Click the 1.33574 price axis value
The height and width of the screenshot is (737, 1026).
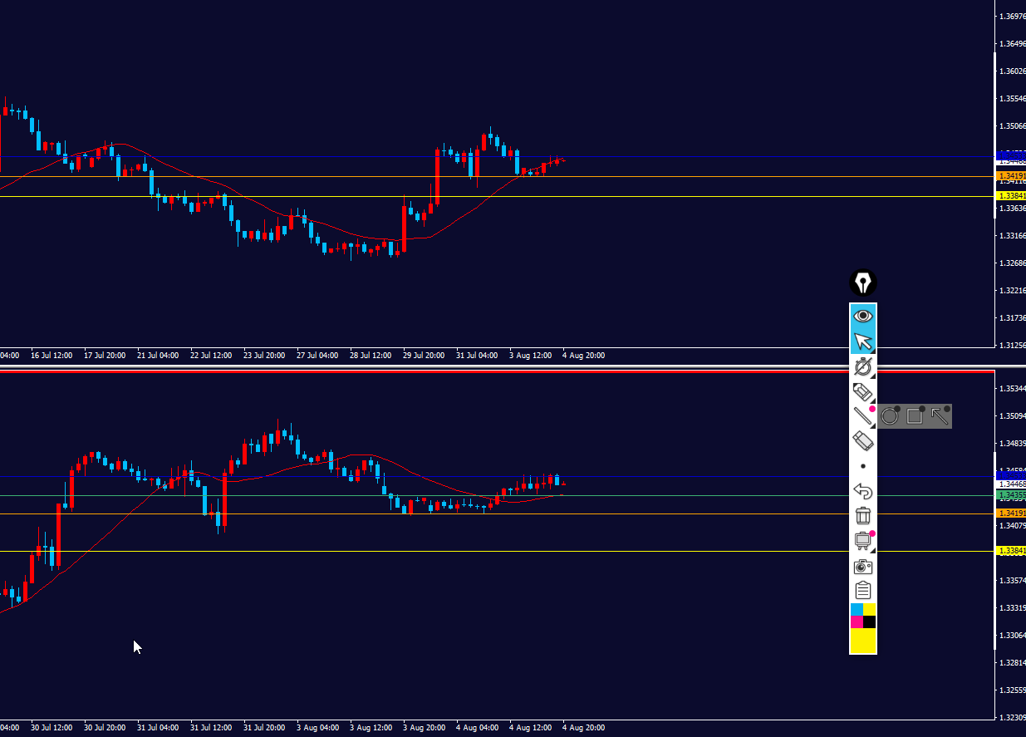tap(1013, 580)
